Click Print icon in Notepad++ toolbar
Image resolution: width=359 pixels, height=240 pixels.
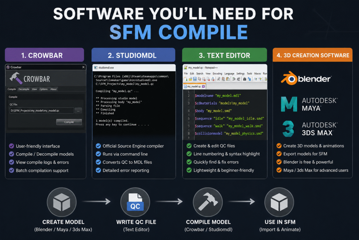point(213,79)
